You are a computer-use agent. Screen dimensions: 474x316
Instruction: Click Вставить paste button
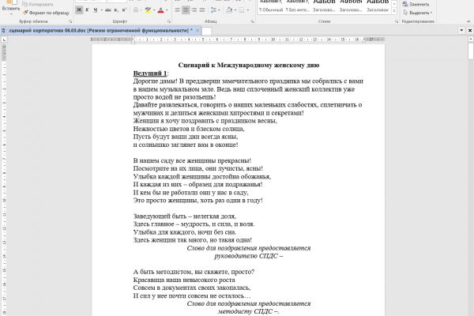point(10,4)
